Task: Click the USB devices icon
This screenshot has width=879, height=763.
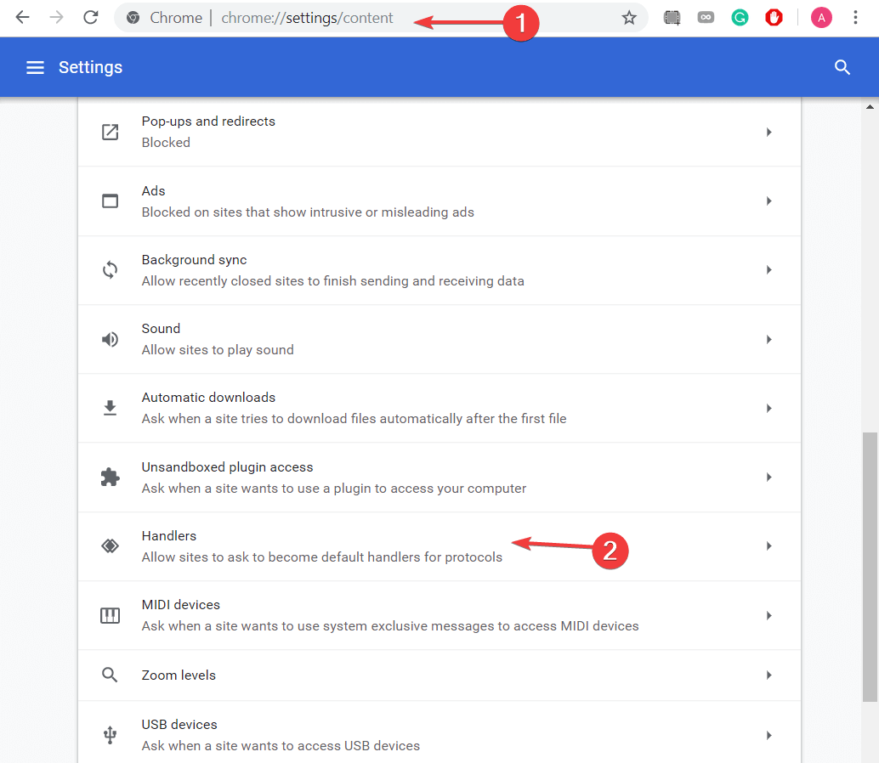Action: pyautogui.click(x=110, y=735)
